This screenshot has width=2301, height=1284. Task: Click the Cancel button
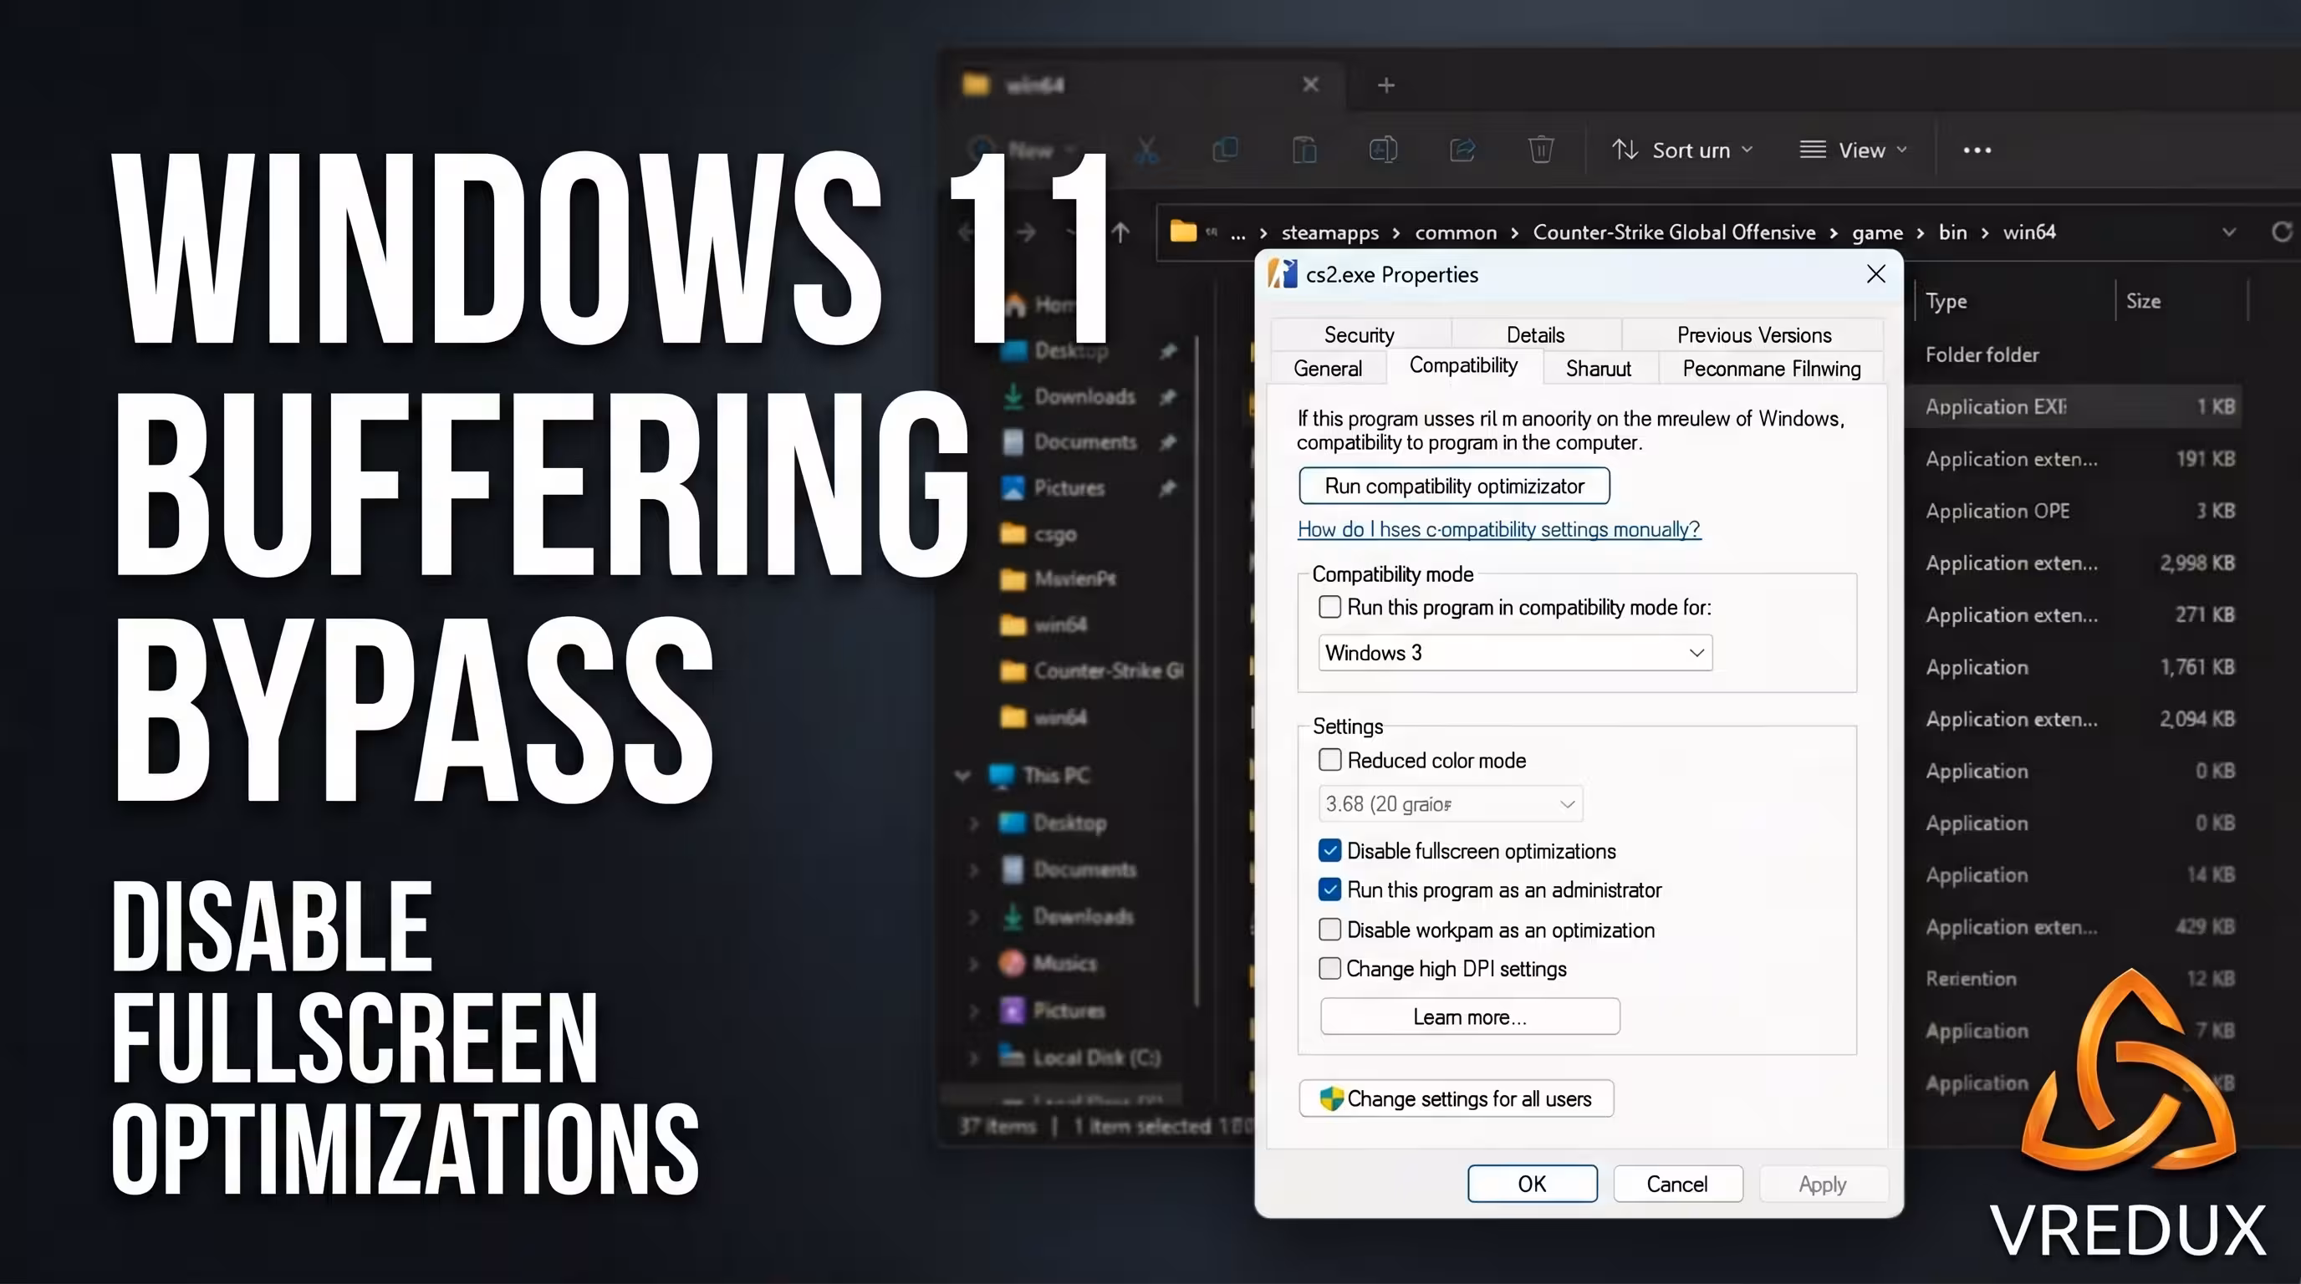[x=1677, y=1184]
